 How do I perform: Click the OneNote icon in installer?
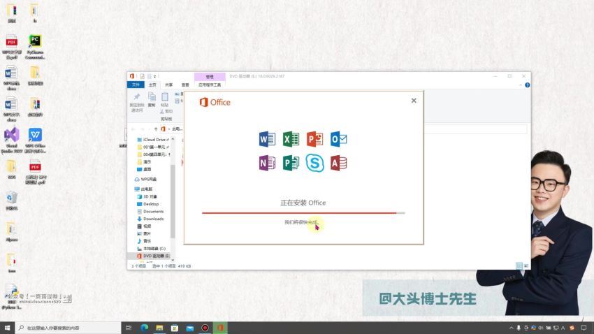(267, 163)
